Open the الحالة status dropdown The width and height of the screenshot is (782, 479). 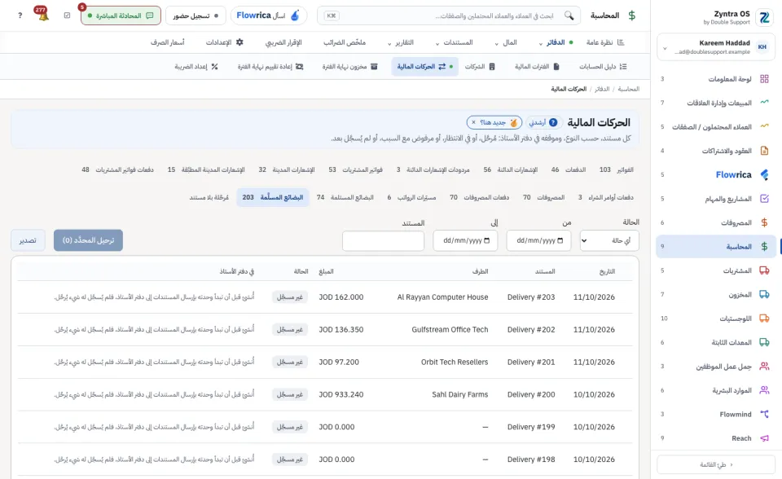pos(609,240)
